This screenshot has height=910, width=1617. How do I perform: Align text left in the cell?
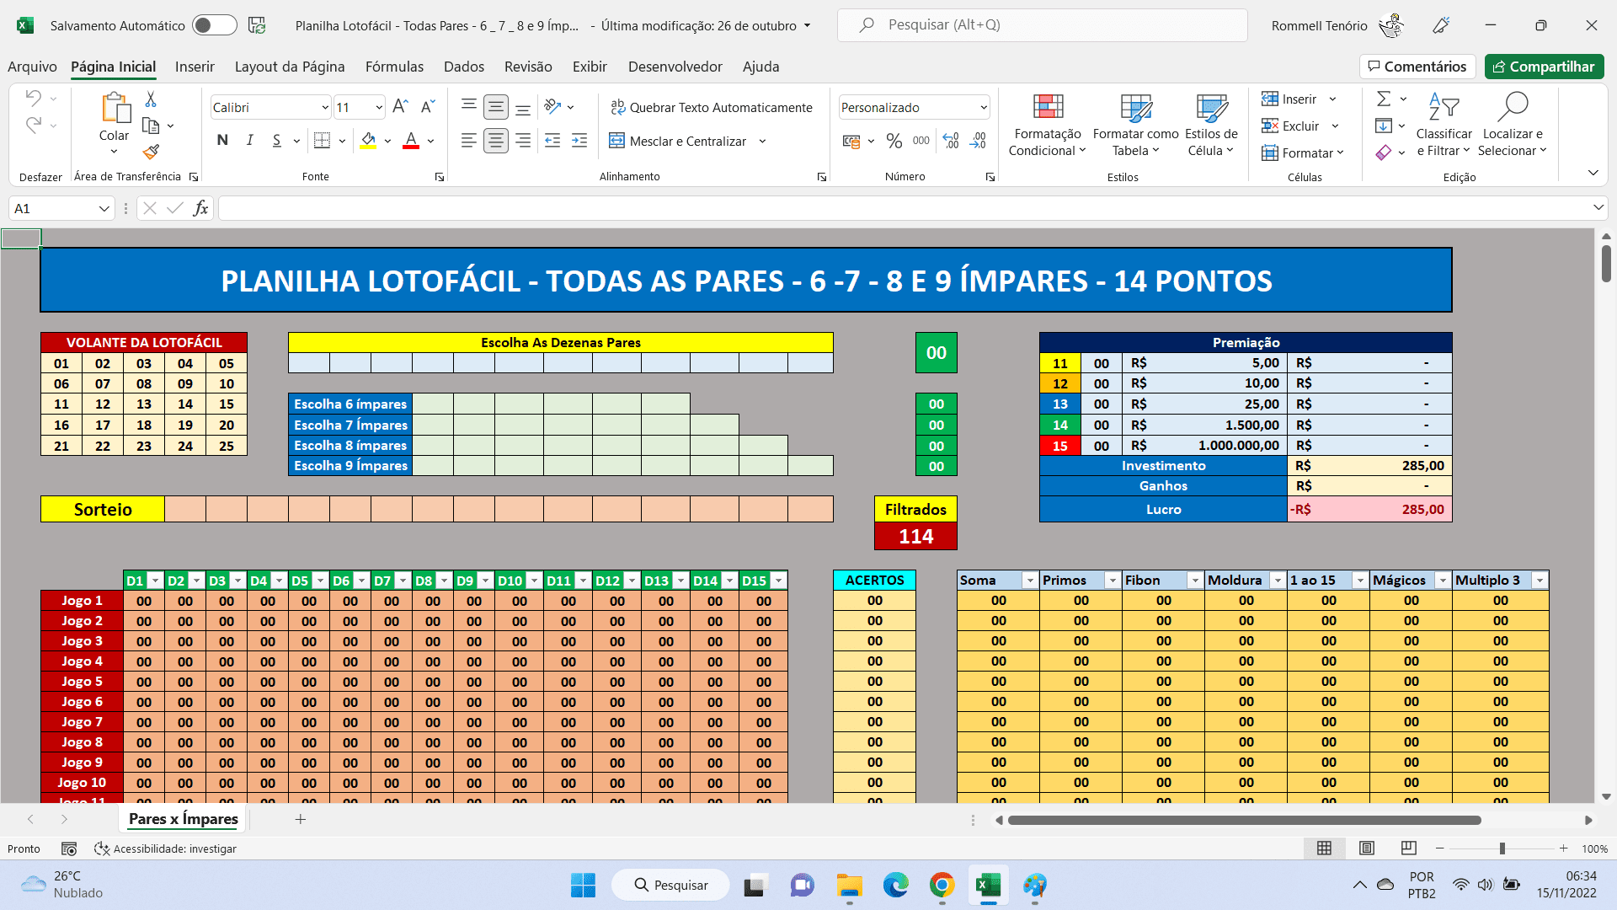469,141
